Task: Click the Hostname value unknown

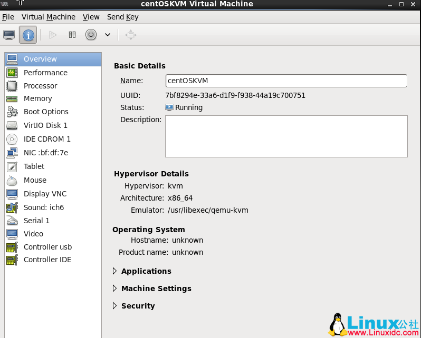Action: point(187,240)
